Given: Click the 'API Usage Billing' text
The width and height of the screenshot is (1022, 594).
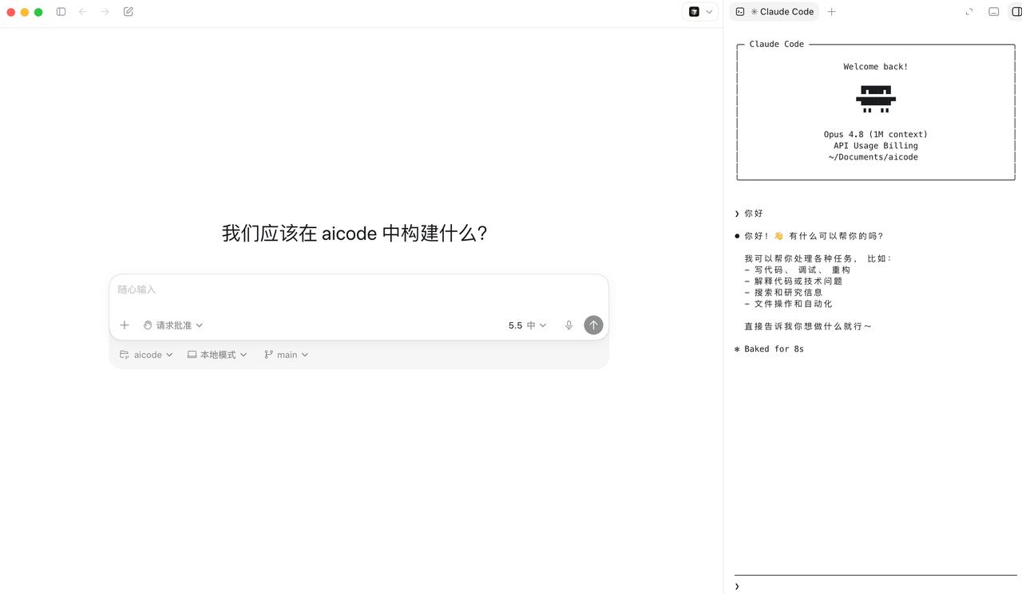Looking at the screenshot, I should (876, 146).
